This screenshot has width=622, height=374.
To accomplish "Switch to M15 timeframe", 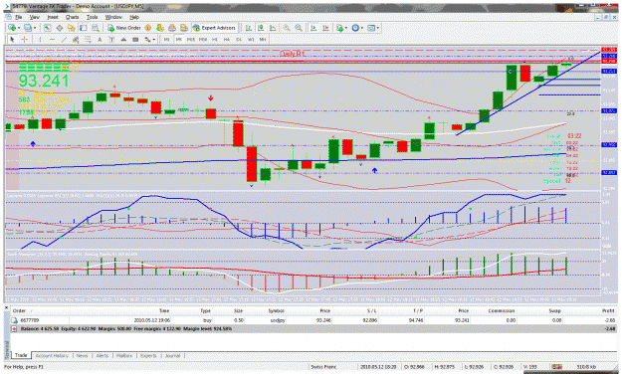I will (x=191, y=39).
